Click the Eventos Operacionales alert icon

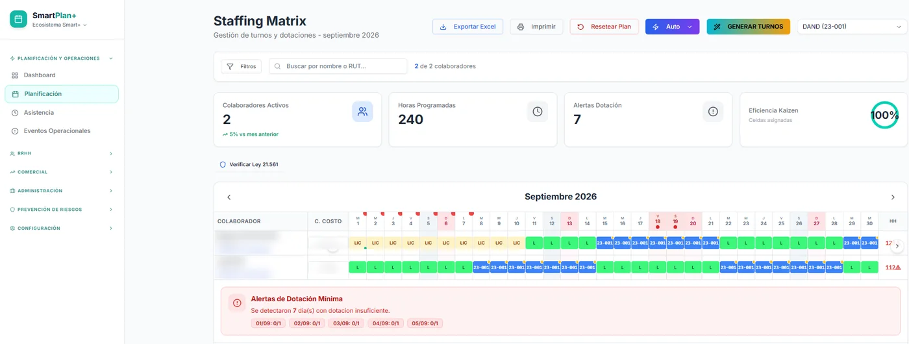tap(15, 131)
